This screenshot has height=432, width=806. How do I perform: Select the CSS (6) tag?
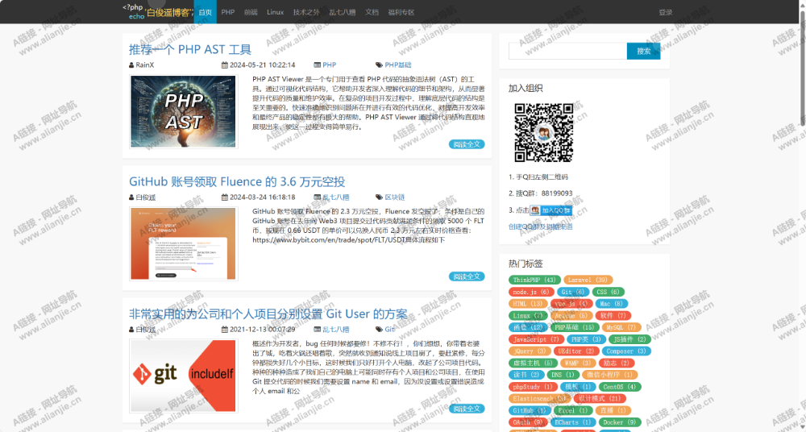(608, 292)
